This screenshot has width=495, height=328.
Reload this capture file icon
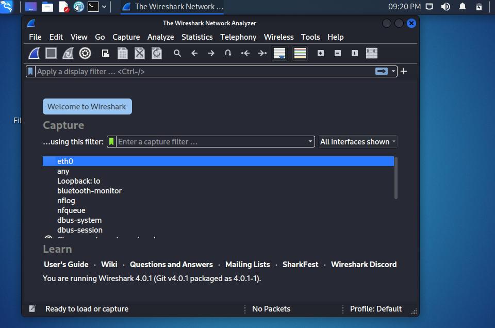[157, 53]
